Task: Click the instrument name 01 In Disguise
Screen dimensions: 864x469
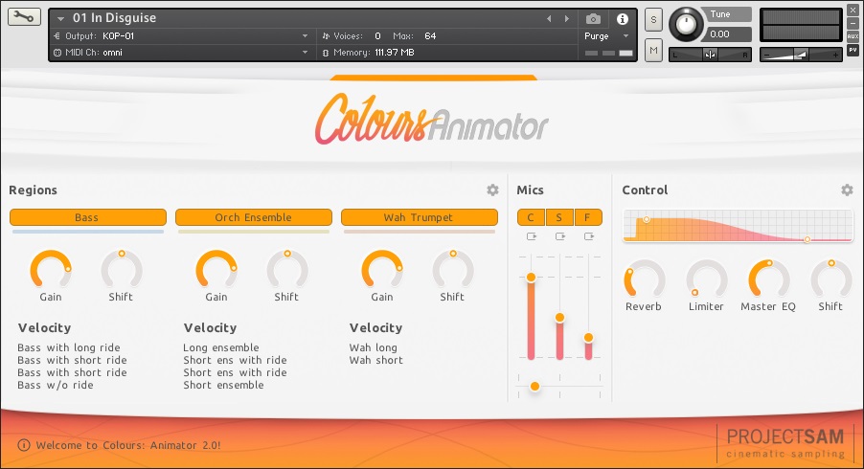Action: pyautogui.click(x=114, y=18)
